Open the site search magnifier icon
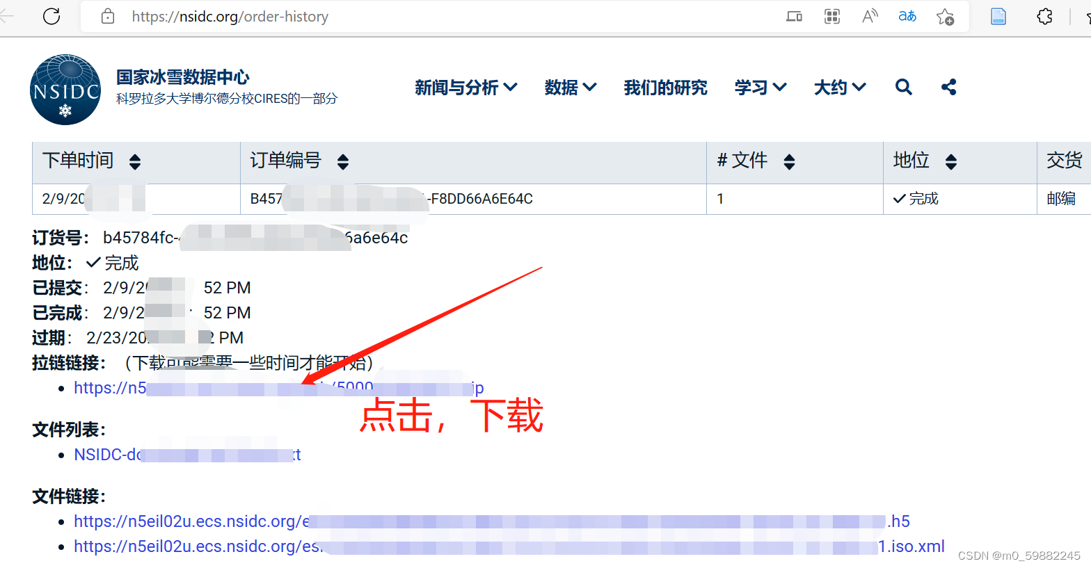Image resolution: width=1091 pixels, height=568 pixels. click(x=903, y=87)
